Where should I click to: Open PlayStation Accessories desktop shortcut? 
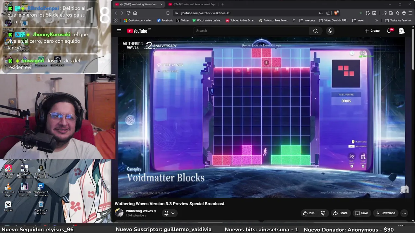41,190
